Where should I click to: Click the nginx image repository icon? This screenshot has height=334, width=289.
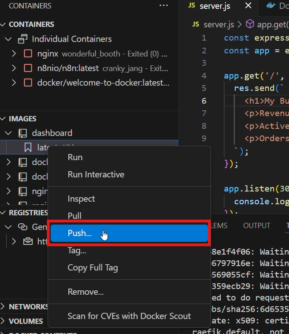tap(22, 191)
